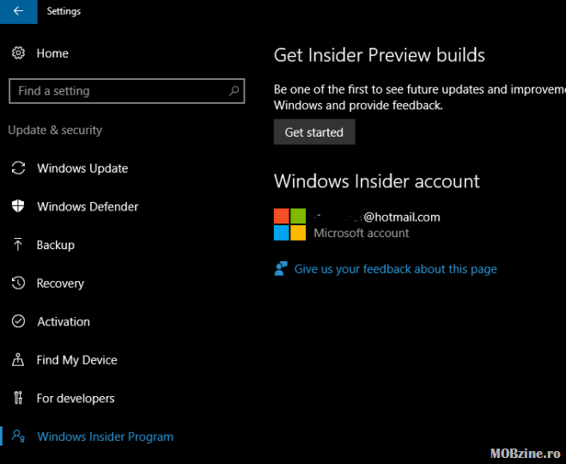Go to the 'Home' text label
The image size is (566, 464).
pos(52,53)
